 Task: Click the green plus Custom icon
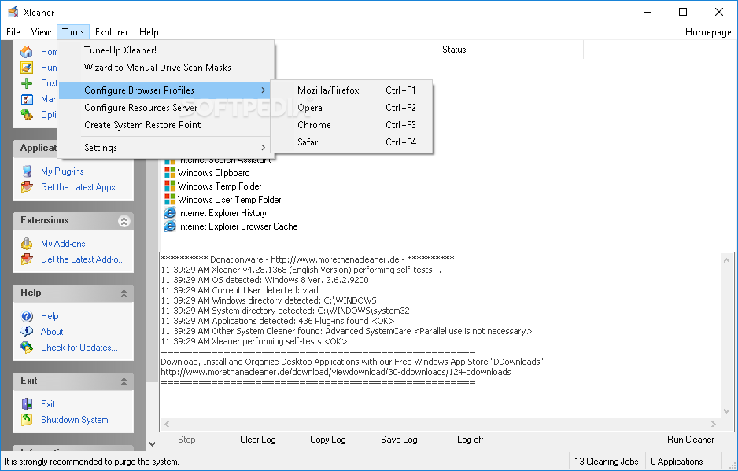pos(27,83)
